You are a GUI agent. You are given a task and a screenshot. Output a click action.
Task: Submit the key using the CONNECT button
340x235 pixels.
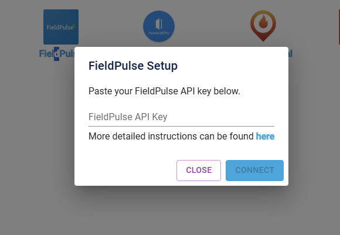coord(254,171)
